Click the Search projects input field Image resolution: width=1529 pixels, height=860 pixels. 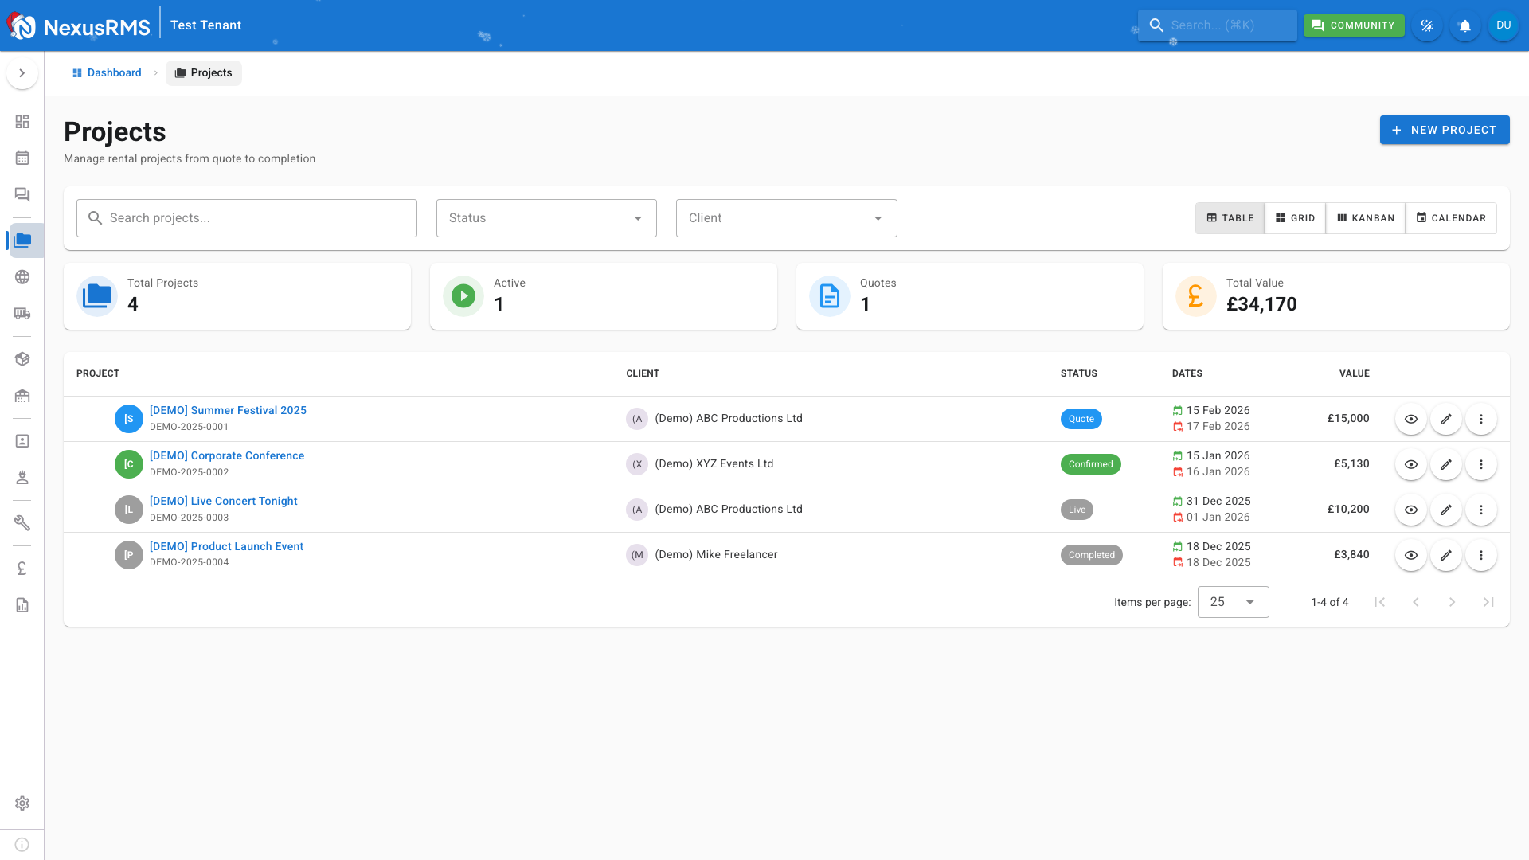(247, 218)
